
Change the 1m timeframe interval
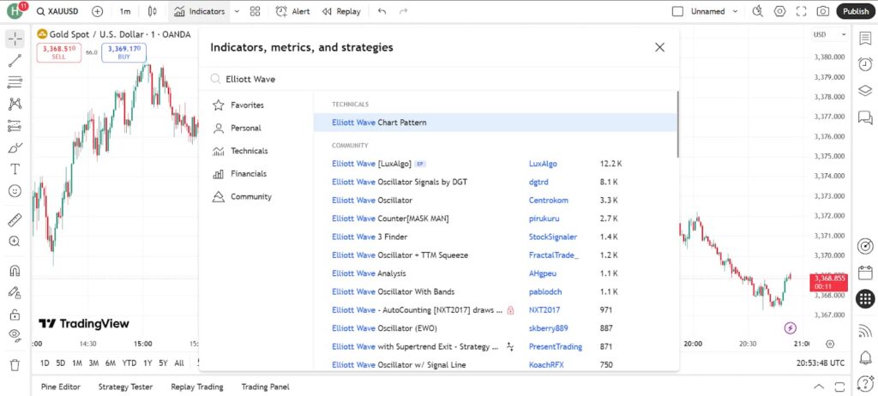click(125, 11)
